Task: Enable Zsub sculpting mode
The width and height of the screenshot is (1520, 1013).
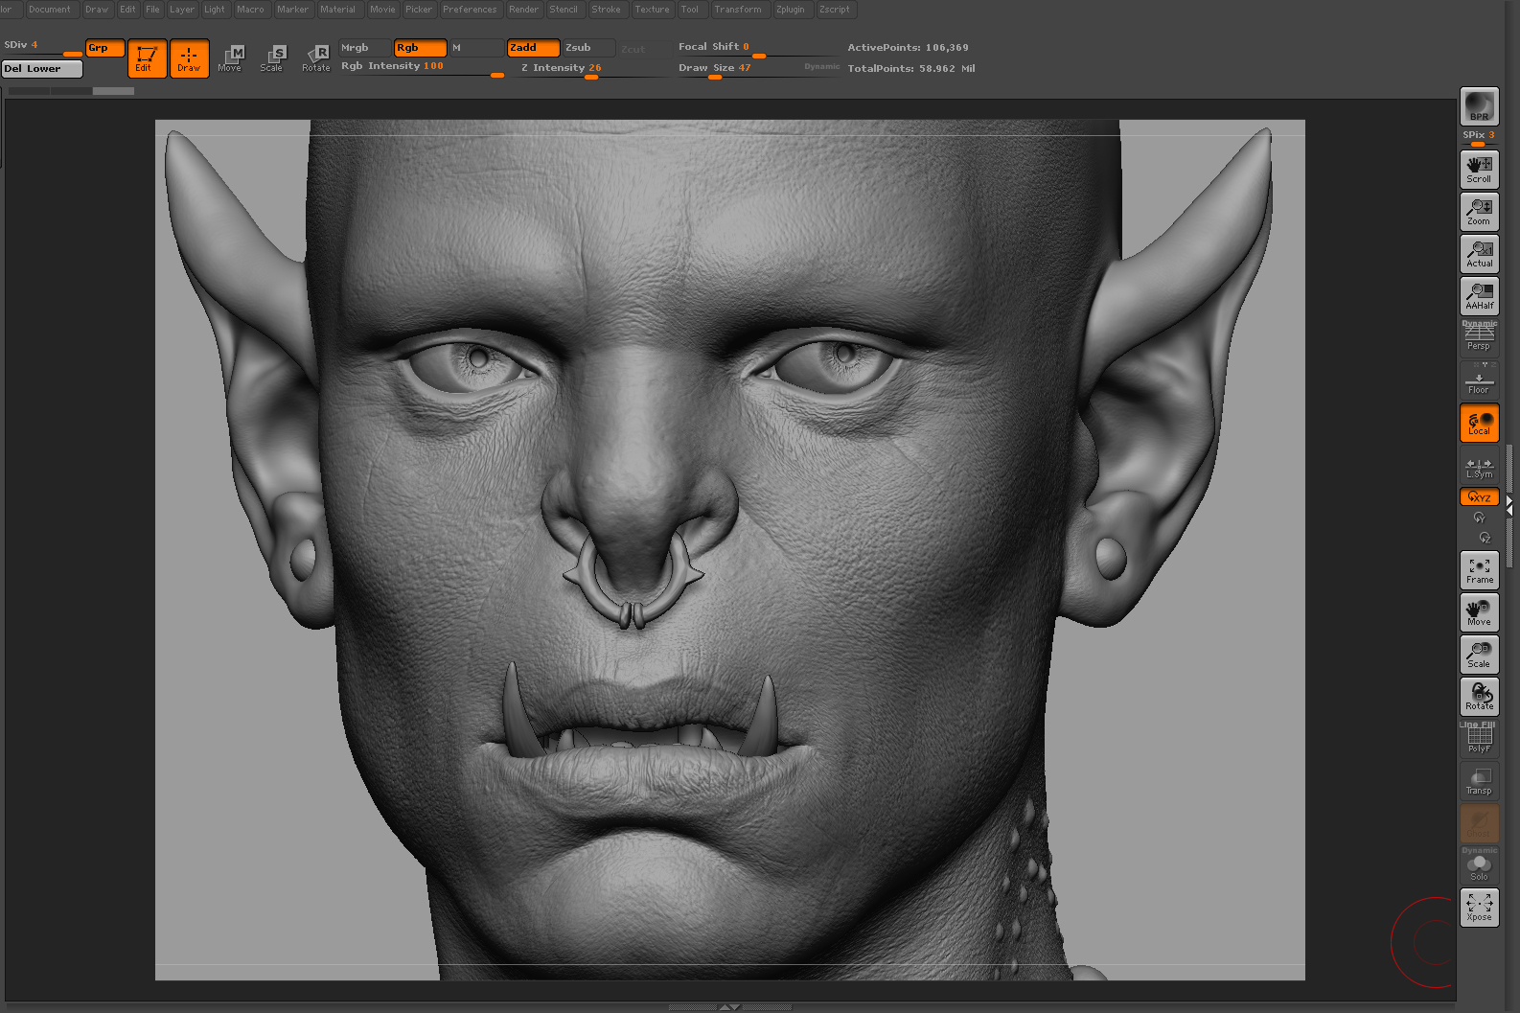Action: click(587, 48)
